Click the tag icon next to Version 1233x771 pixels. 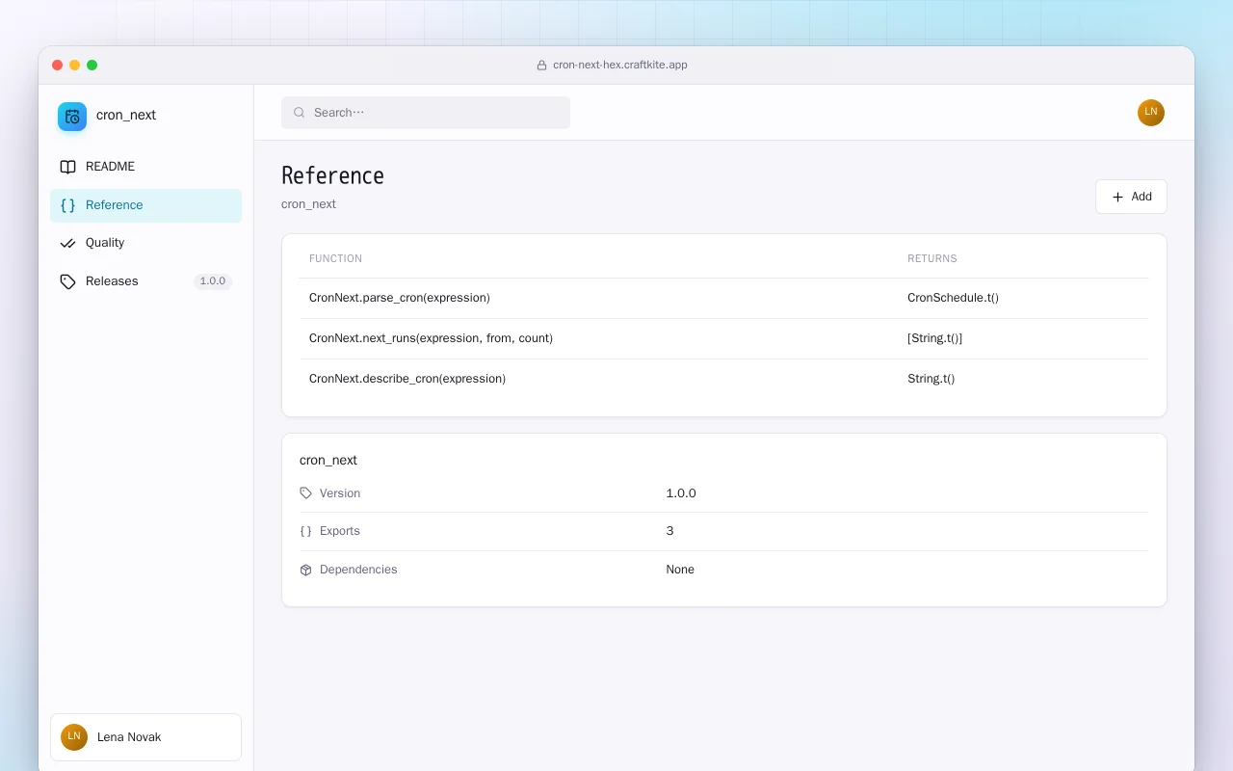[306, 493]
